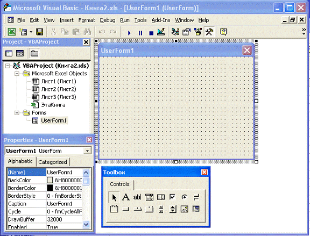Screen dimensions: 310x236
Task: Collapse VBAProject (Книга2.xls) tree node
Action: tap(8, 66)
